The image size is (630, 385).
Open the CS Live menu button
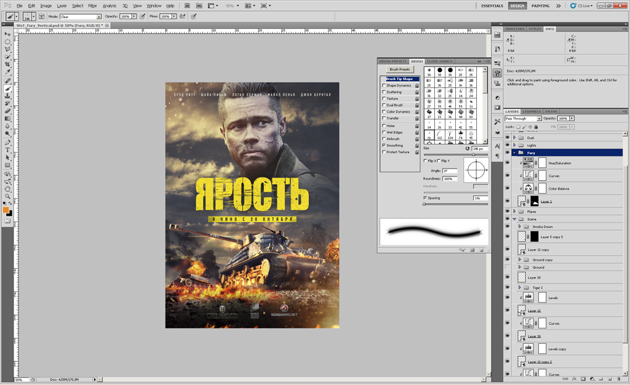pos(581,6)
